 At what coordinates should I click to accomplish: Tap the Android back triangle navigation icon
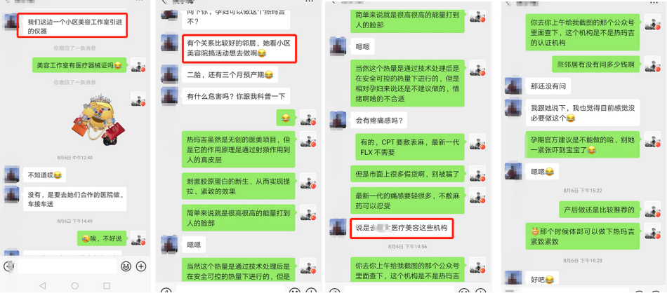tap(42, 285)
